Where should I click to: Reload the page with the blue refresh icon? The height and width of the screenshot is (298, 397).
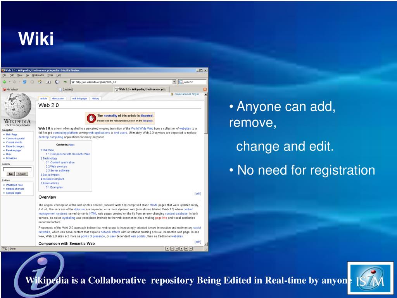point(24,82)
